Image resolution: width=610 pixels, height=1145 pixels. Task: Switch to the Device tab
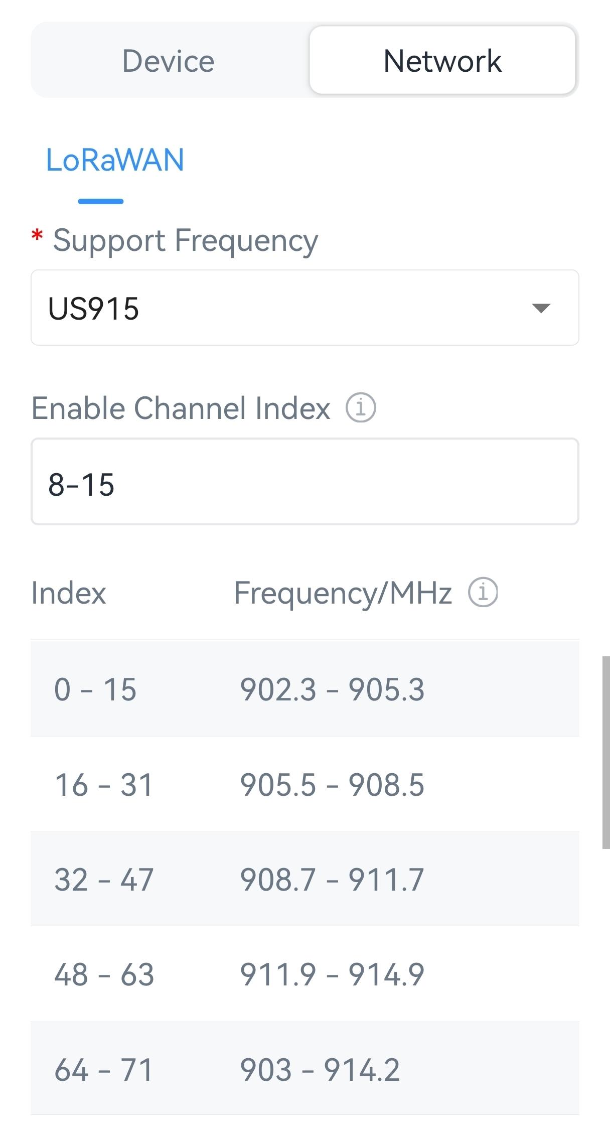point(169,61)
